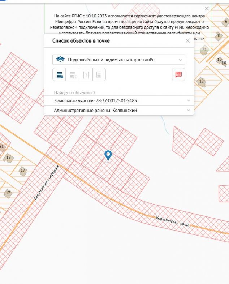Click building number 19 on map
Viewport: 229px width, 284px height.
pos(8,158)
